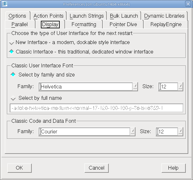193x180 pixels.
Task: Open the window menu icon in title bar
Action: (4, 4)
